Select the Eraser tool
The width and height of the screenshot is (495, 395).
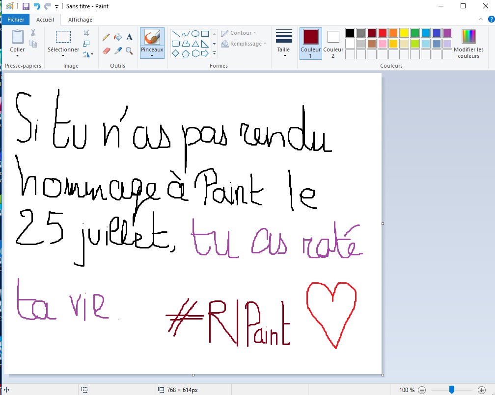pos(107,50)
